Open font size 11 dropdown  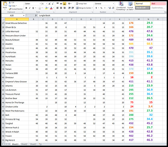47,4
